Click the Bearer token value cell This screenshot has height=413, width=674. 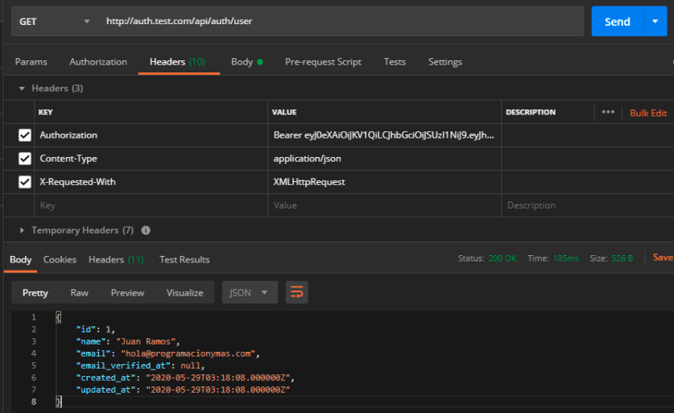pyautogui.click(x=384, y=135)
